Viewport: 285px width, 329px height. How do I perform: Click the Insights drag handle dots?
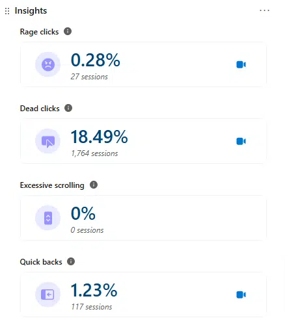pyautogui.click(x=7, y=11)
